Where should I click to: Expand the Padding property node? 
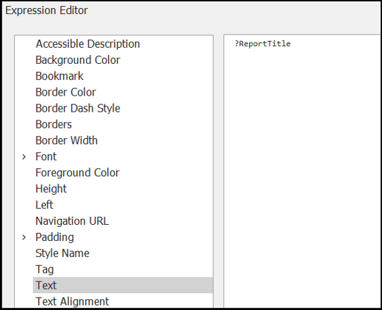click(x=24, y=237)
